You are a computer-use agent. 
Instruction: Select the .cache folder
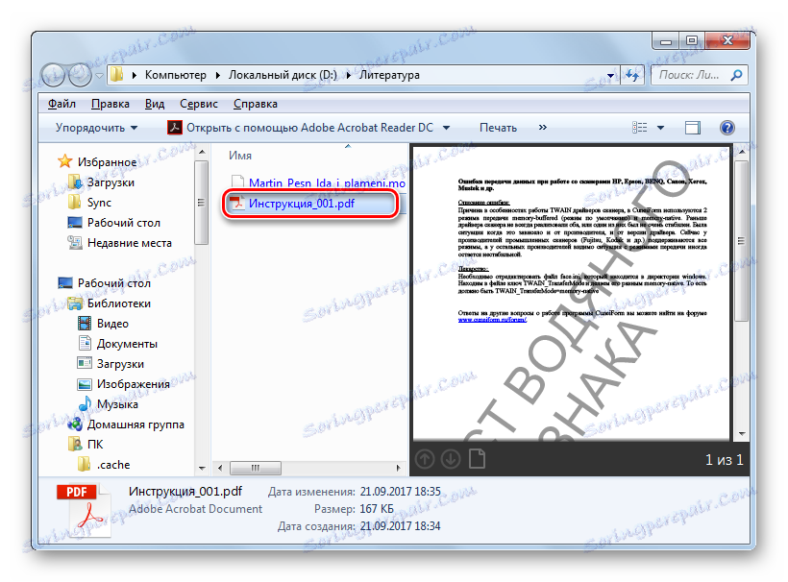click(113, 465)
